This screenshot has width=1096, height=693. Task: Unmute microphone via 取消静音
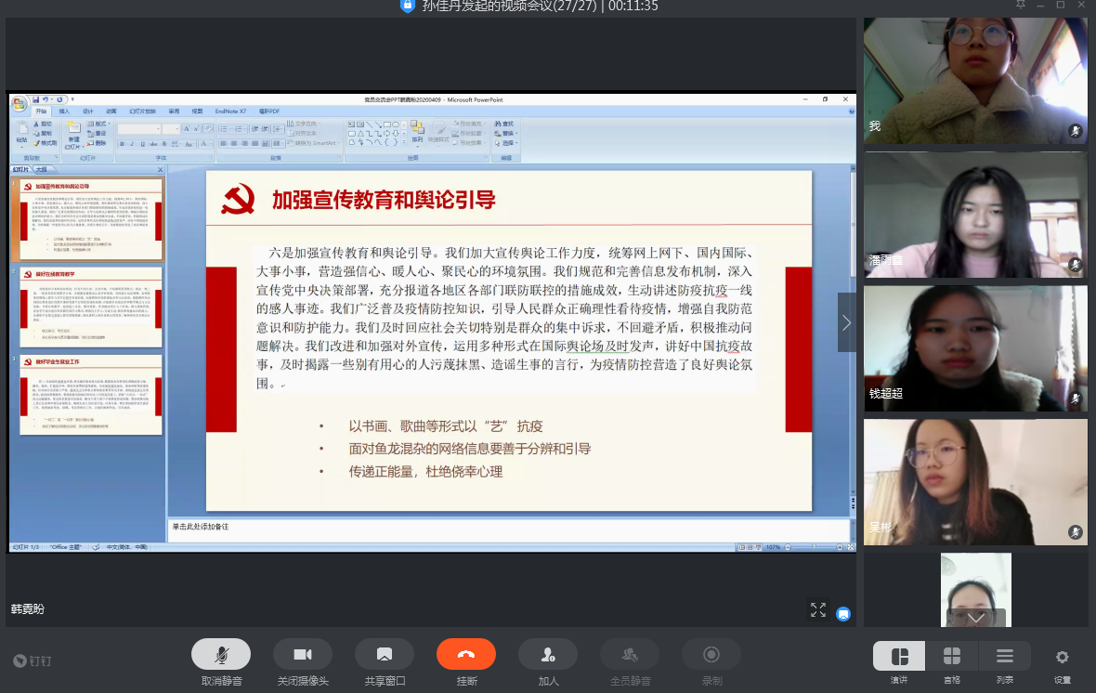[221, 655]
